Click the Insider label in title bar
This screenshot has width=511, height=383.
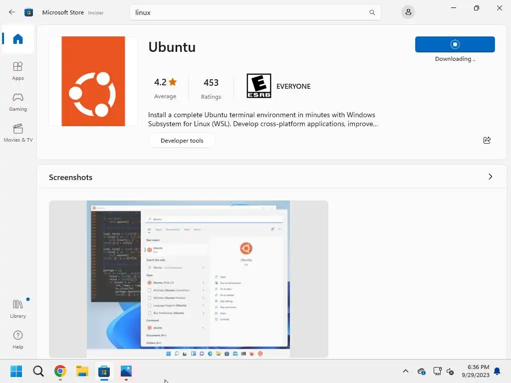[95, 12]
